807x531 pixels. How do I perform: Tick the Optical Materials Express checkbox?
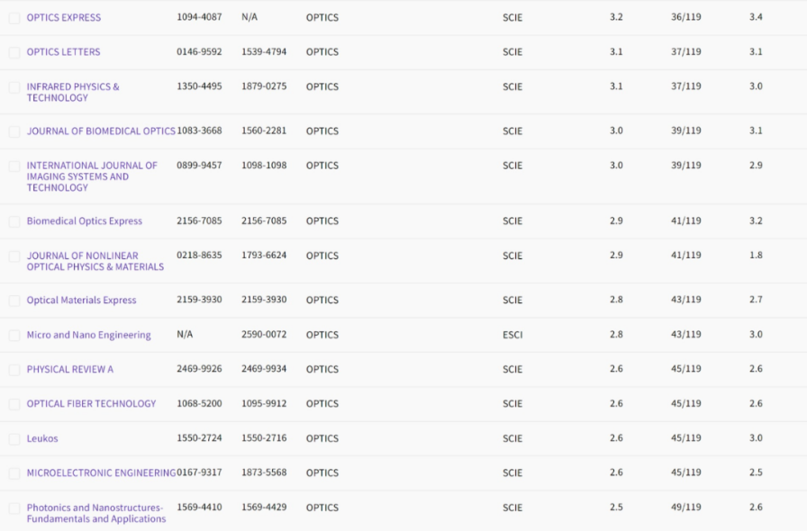(14, 301)
